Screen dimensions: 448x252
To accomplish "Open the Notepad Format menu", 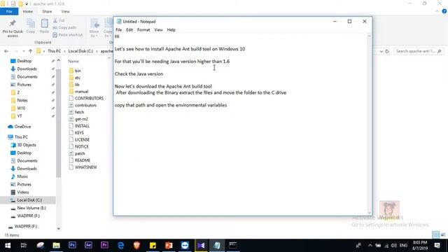I will point(143,29).
